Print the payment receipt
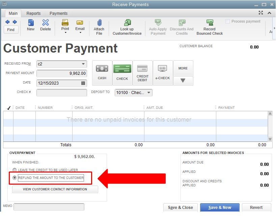 [65, 25]
